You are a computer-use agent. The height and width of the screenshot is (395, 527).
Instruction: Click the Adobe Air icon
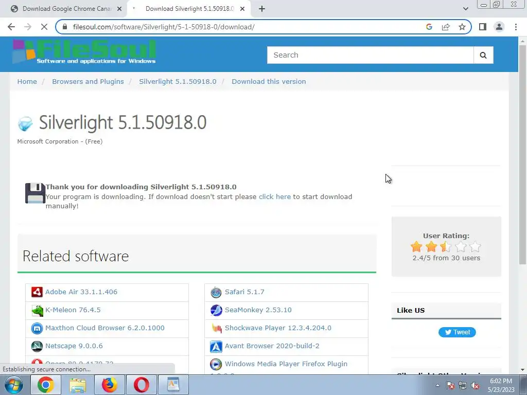coord(37,292)
